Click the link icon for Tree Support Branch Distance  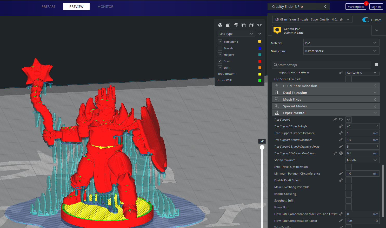coord(341,133)
